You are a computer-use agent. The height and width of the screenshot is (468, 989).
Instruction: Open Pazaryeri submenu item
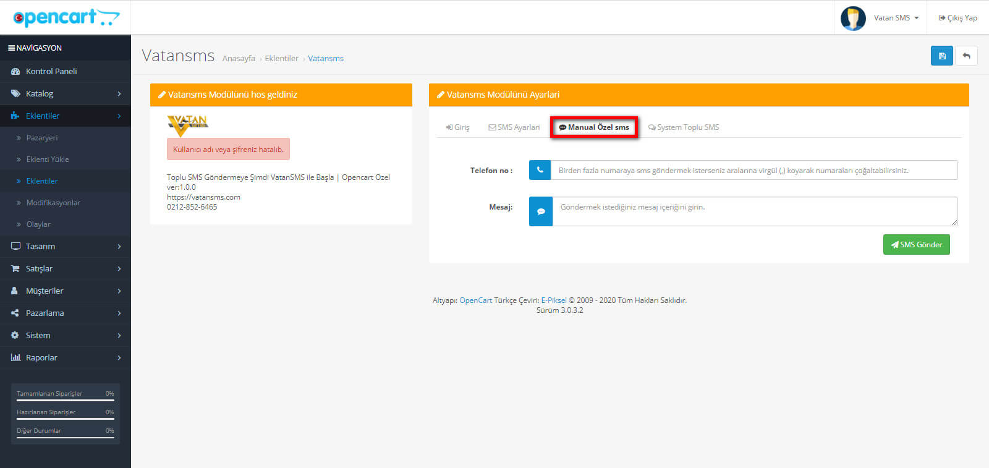click(x=66, y=138)
